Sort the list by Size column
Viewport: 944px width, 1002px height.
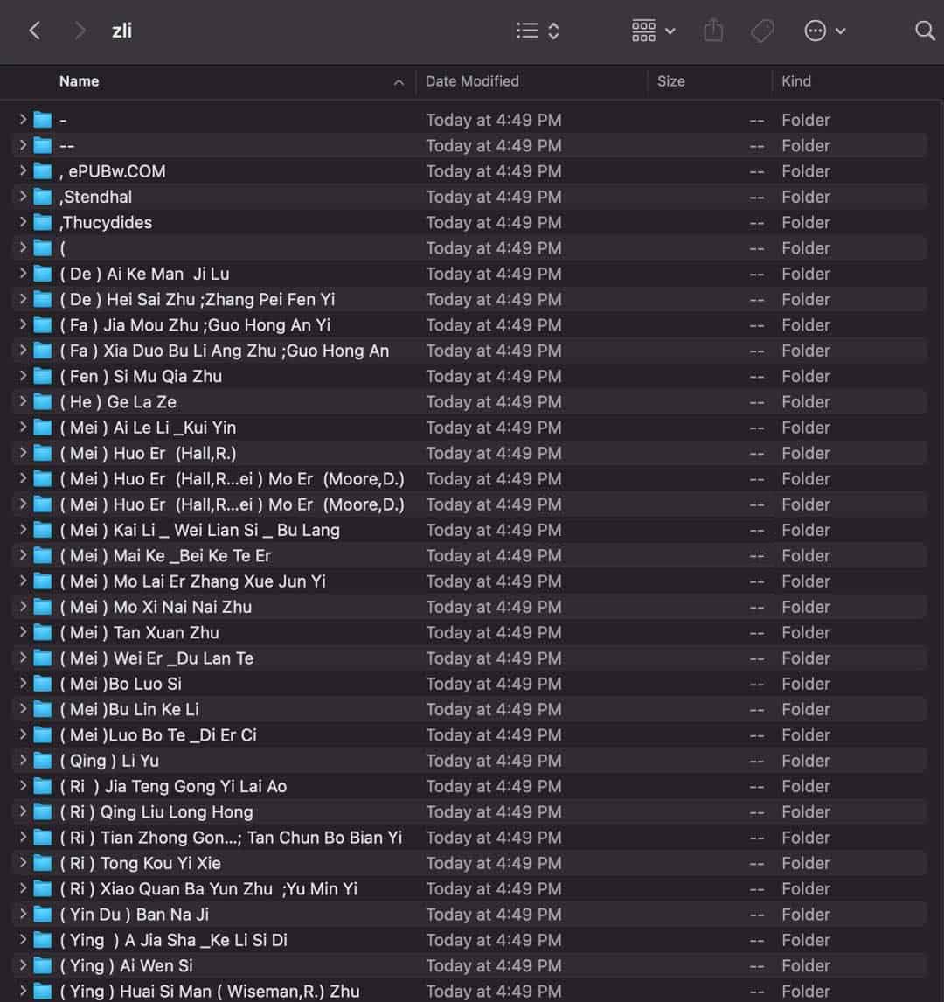click(x=670, y=81)
